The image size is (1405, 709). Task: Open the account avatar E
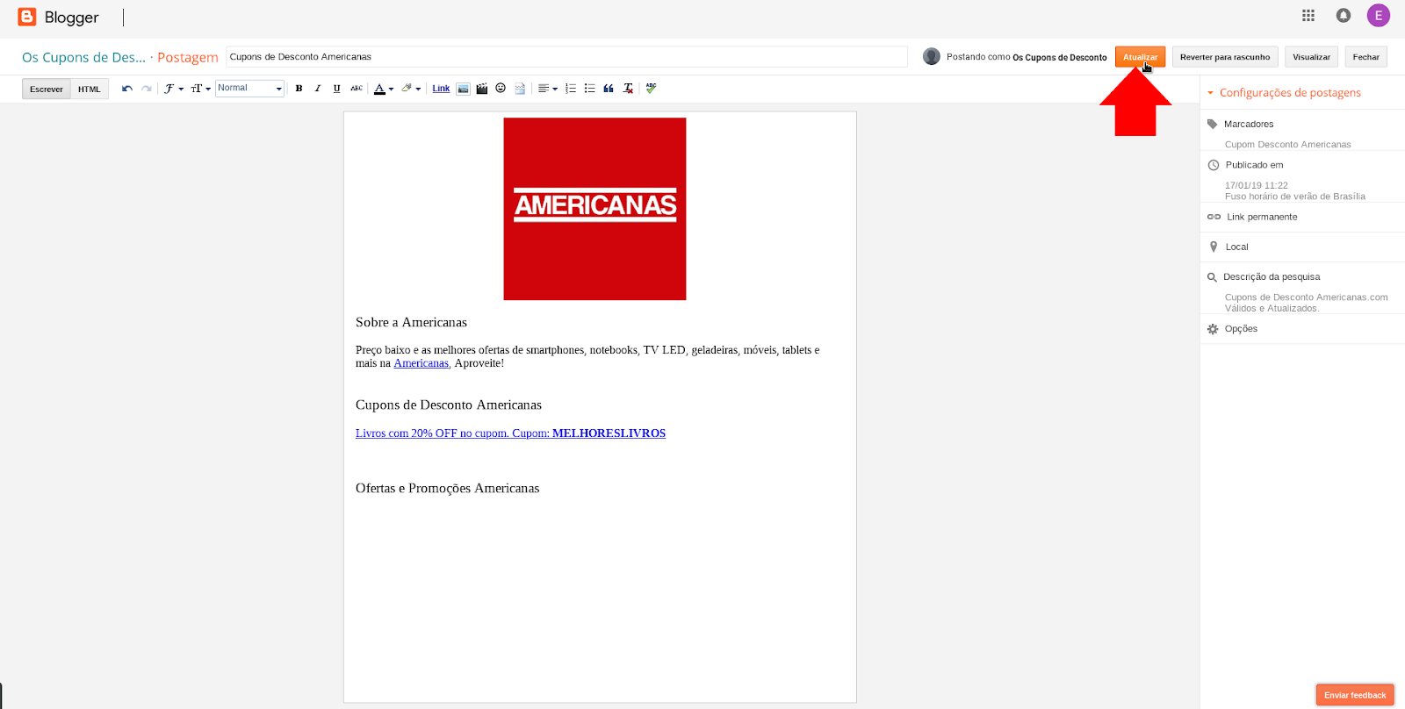(x=1379, y=15)
